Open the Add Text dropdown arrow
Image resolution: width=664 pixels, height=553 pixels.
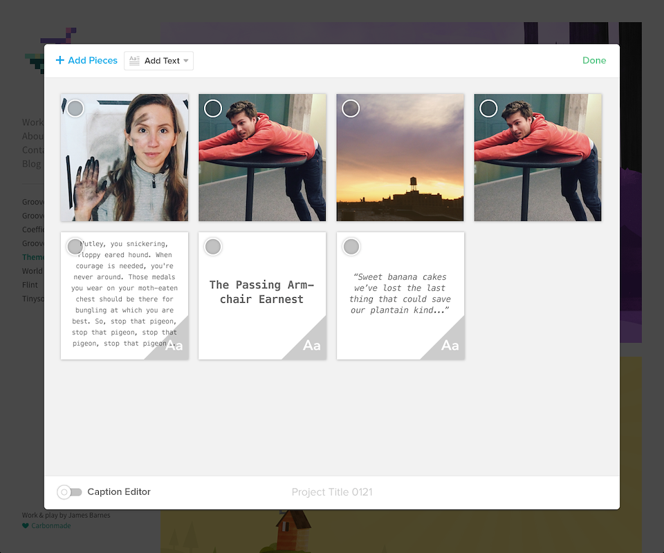pos(186,62)
